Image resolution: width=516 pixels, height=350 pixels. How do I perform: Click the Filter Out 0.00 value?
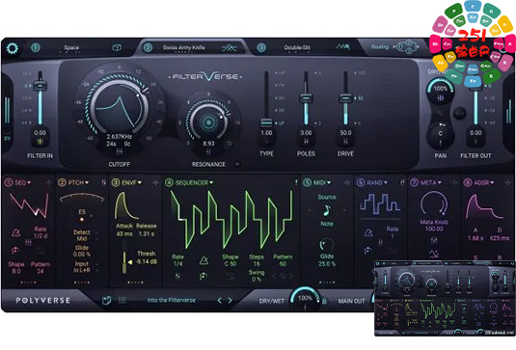point(475,132)
